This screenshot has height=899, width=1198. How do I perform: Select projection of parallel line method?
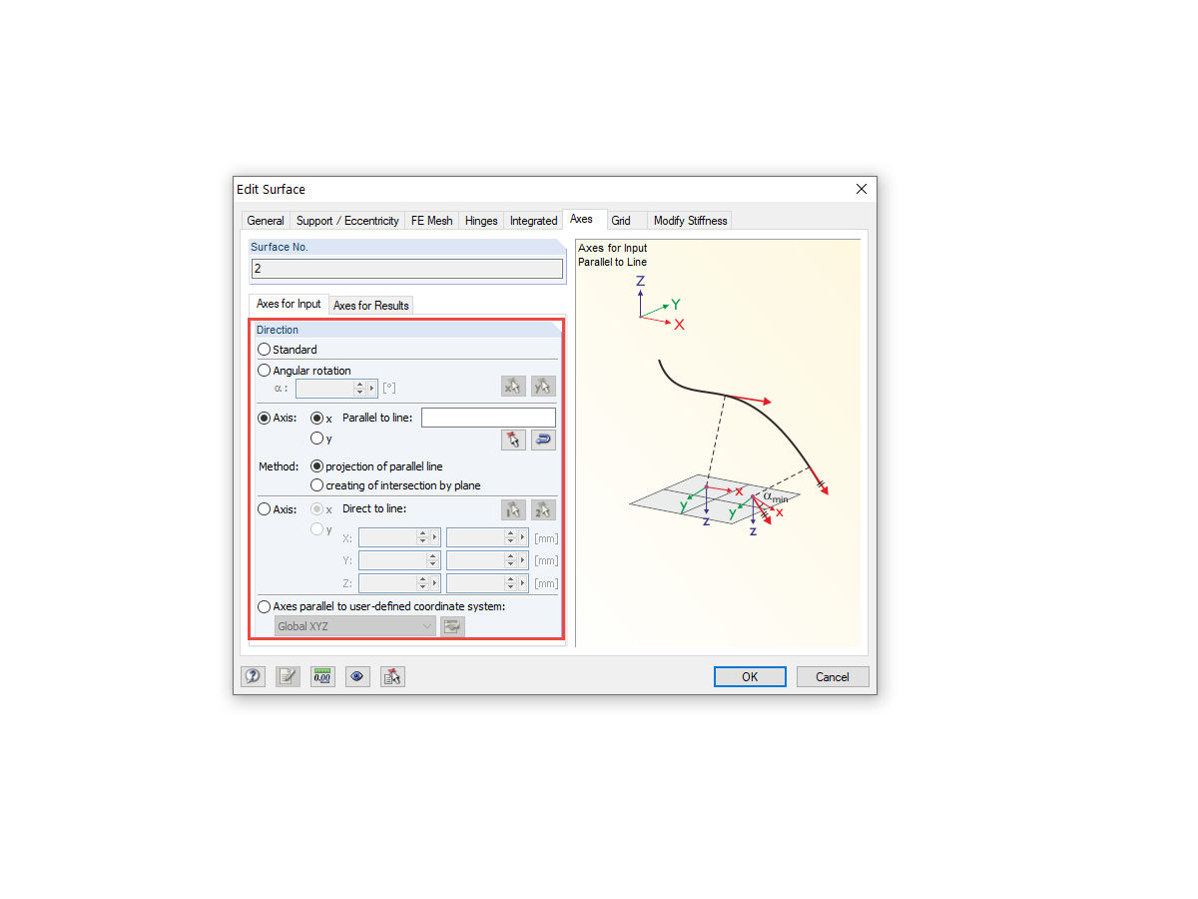pos(316,465)
